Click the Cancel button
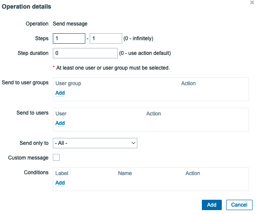 click(239, 205)
